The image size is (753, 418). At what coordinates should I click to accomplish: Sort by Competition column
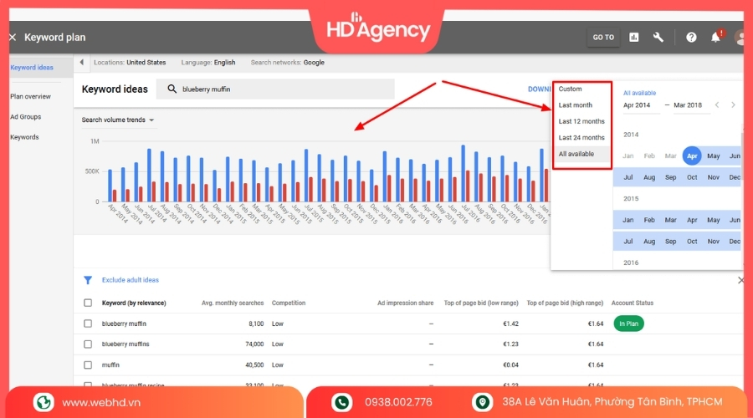click(x=289, y=303)
